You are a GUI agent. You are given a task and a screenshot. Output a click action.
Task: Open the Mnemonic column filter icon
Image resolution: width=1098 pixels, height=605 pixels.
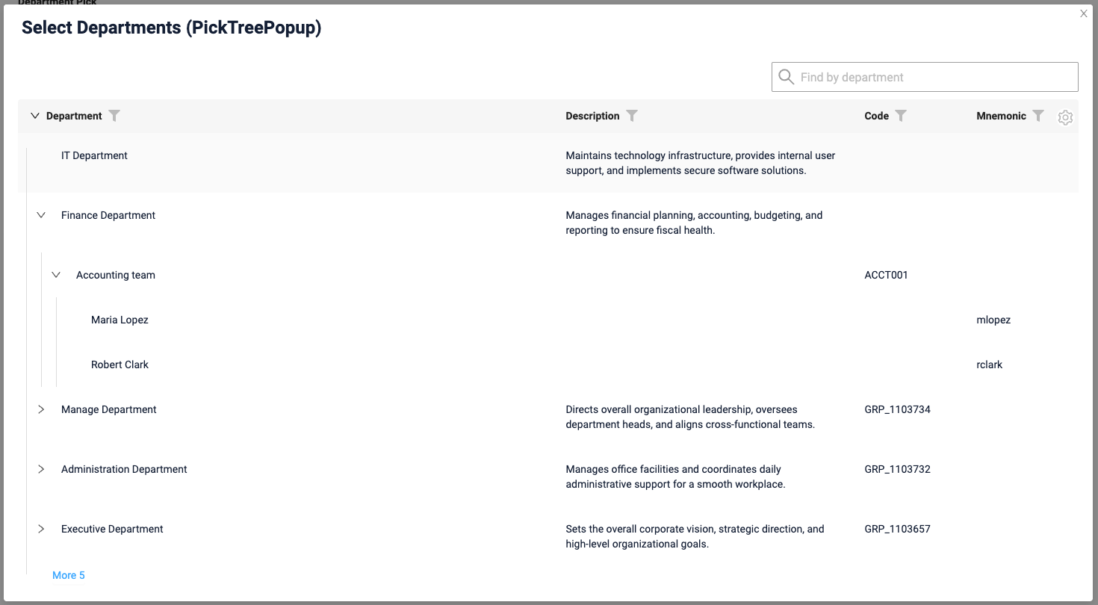pyautogui.click(x=1038, y=116)
